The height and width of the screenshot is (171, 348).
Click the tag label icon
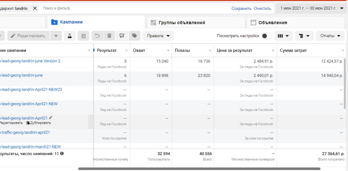click(134, 36)
